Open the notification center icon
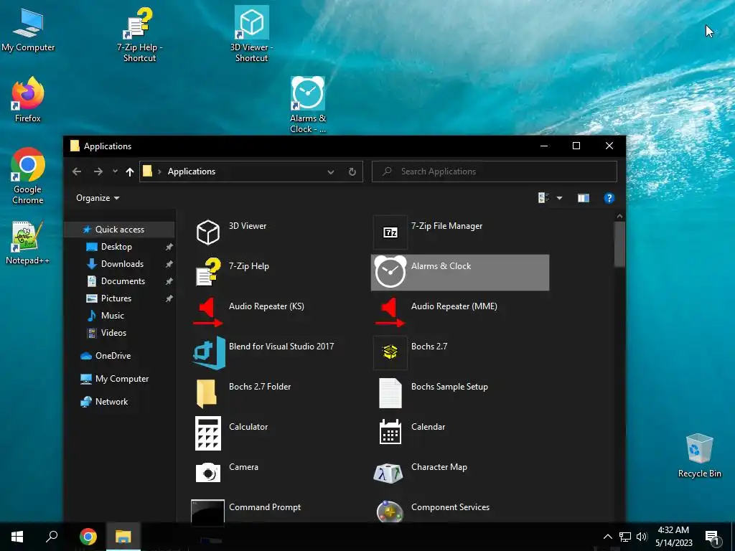The width and height of the screenshot is (735, 551). coord(713,537)
